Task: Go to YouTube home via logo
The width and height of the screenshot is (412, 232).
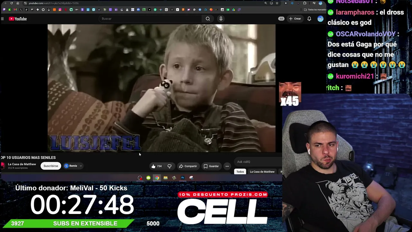Action: point(18,19)
